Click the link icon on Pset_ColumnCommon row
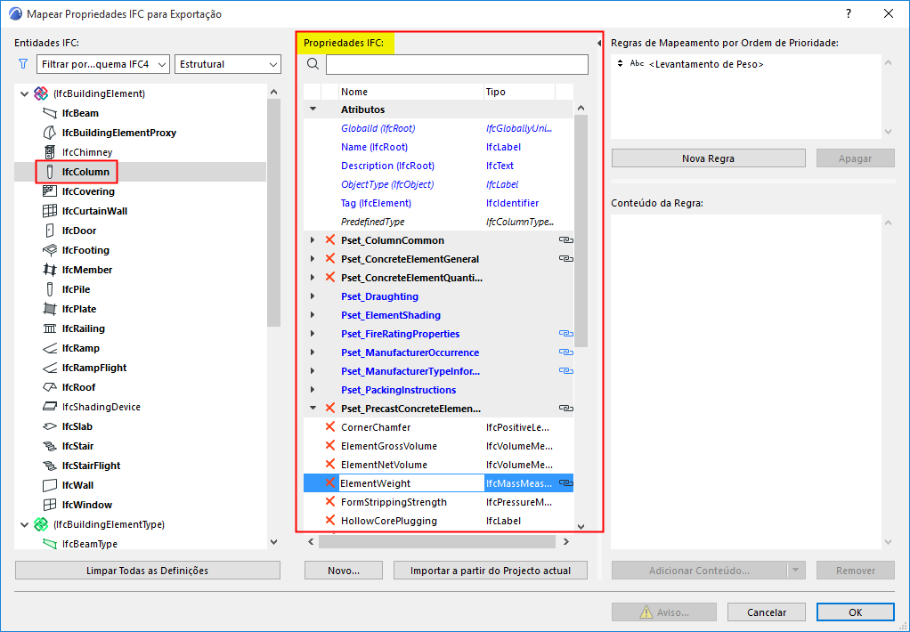Viewport: 910px width, 632px height. 565,239
